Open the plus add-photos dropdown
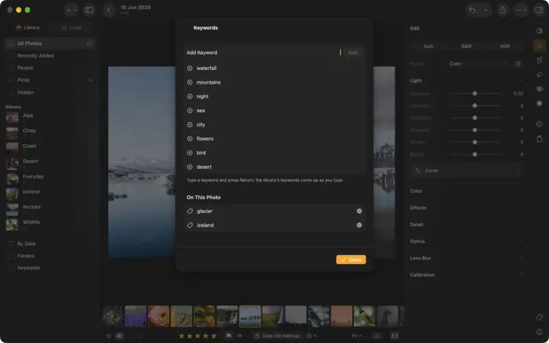This screenshot has width=549, height=343. click(71, 10)
